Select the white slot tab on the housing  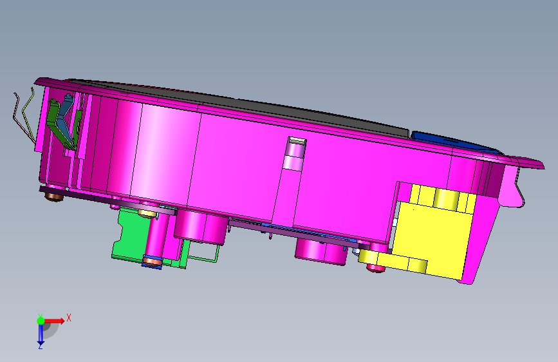[x=297, y=140]
